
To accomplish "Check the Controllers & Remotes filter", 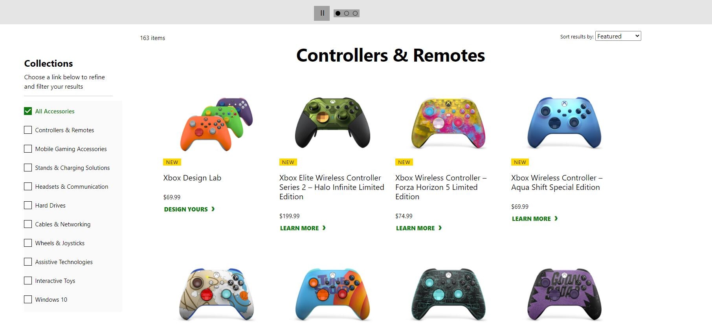I will tap(28, 130).
